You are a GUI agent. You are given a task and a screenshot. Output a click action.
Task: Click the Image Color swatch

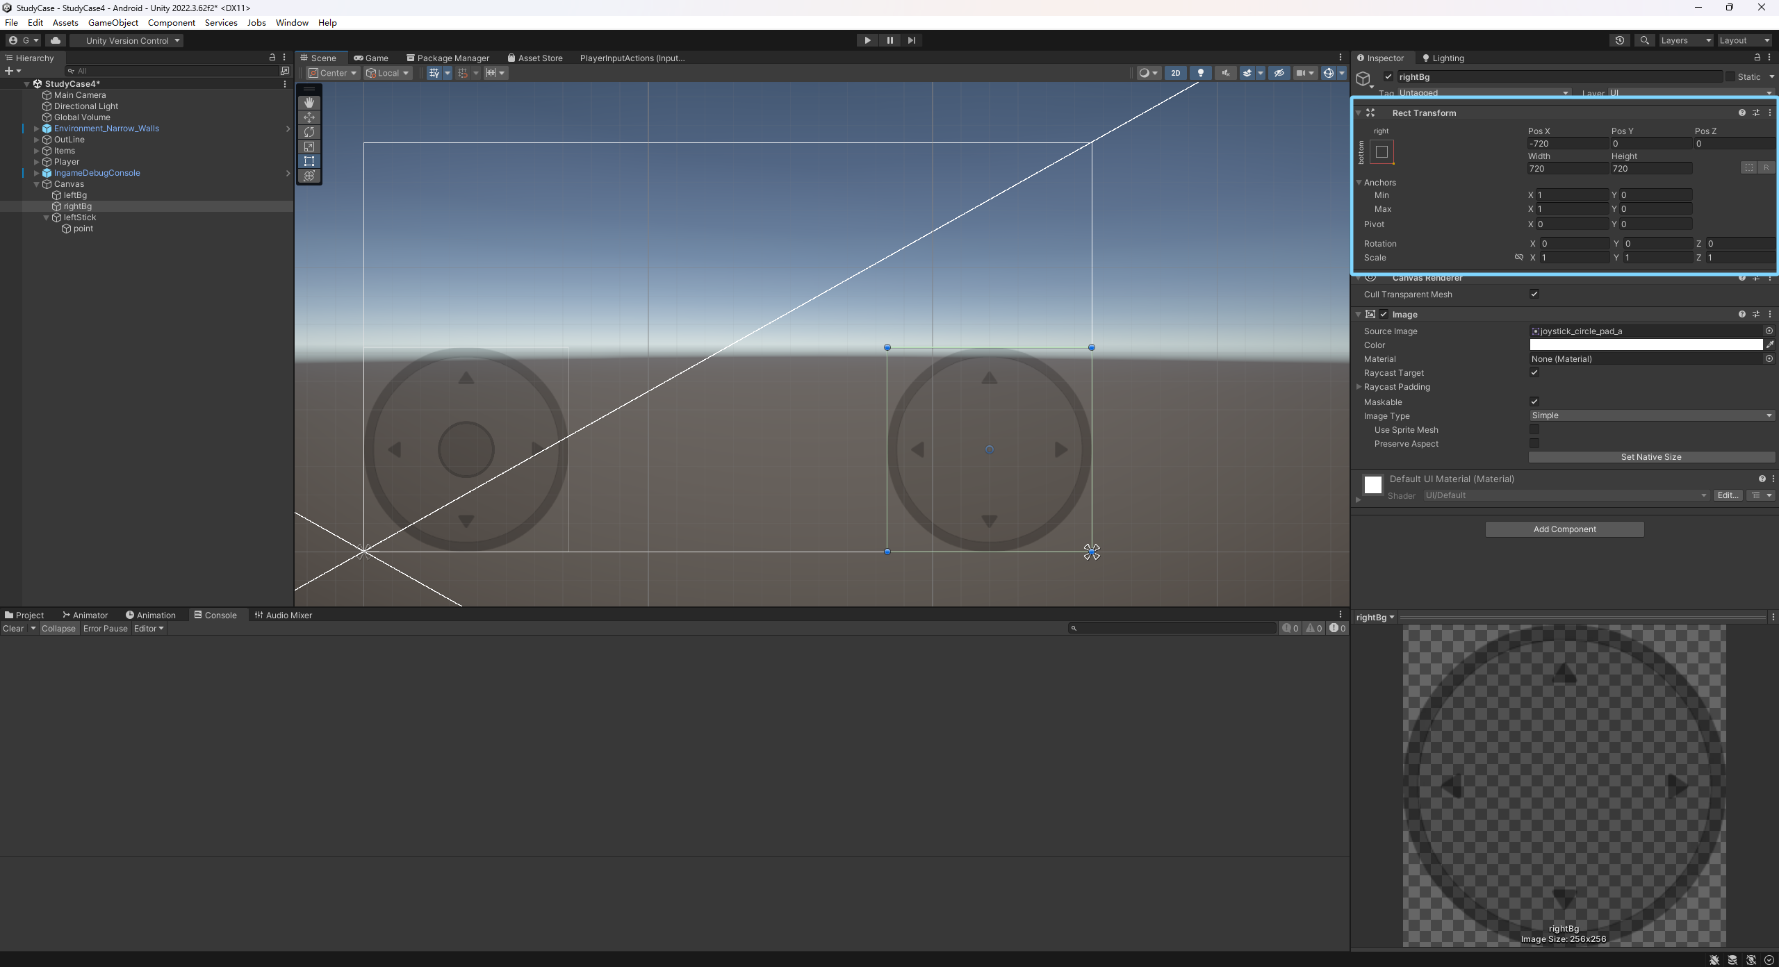[x=1646, y=345]
